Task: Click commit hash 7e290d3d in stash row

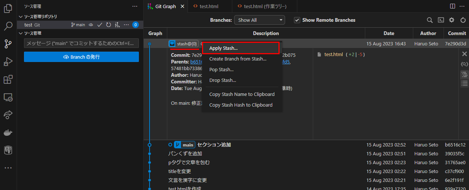Action: coord(455,44)
